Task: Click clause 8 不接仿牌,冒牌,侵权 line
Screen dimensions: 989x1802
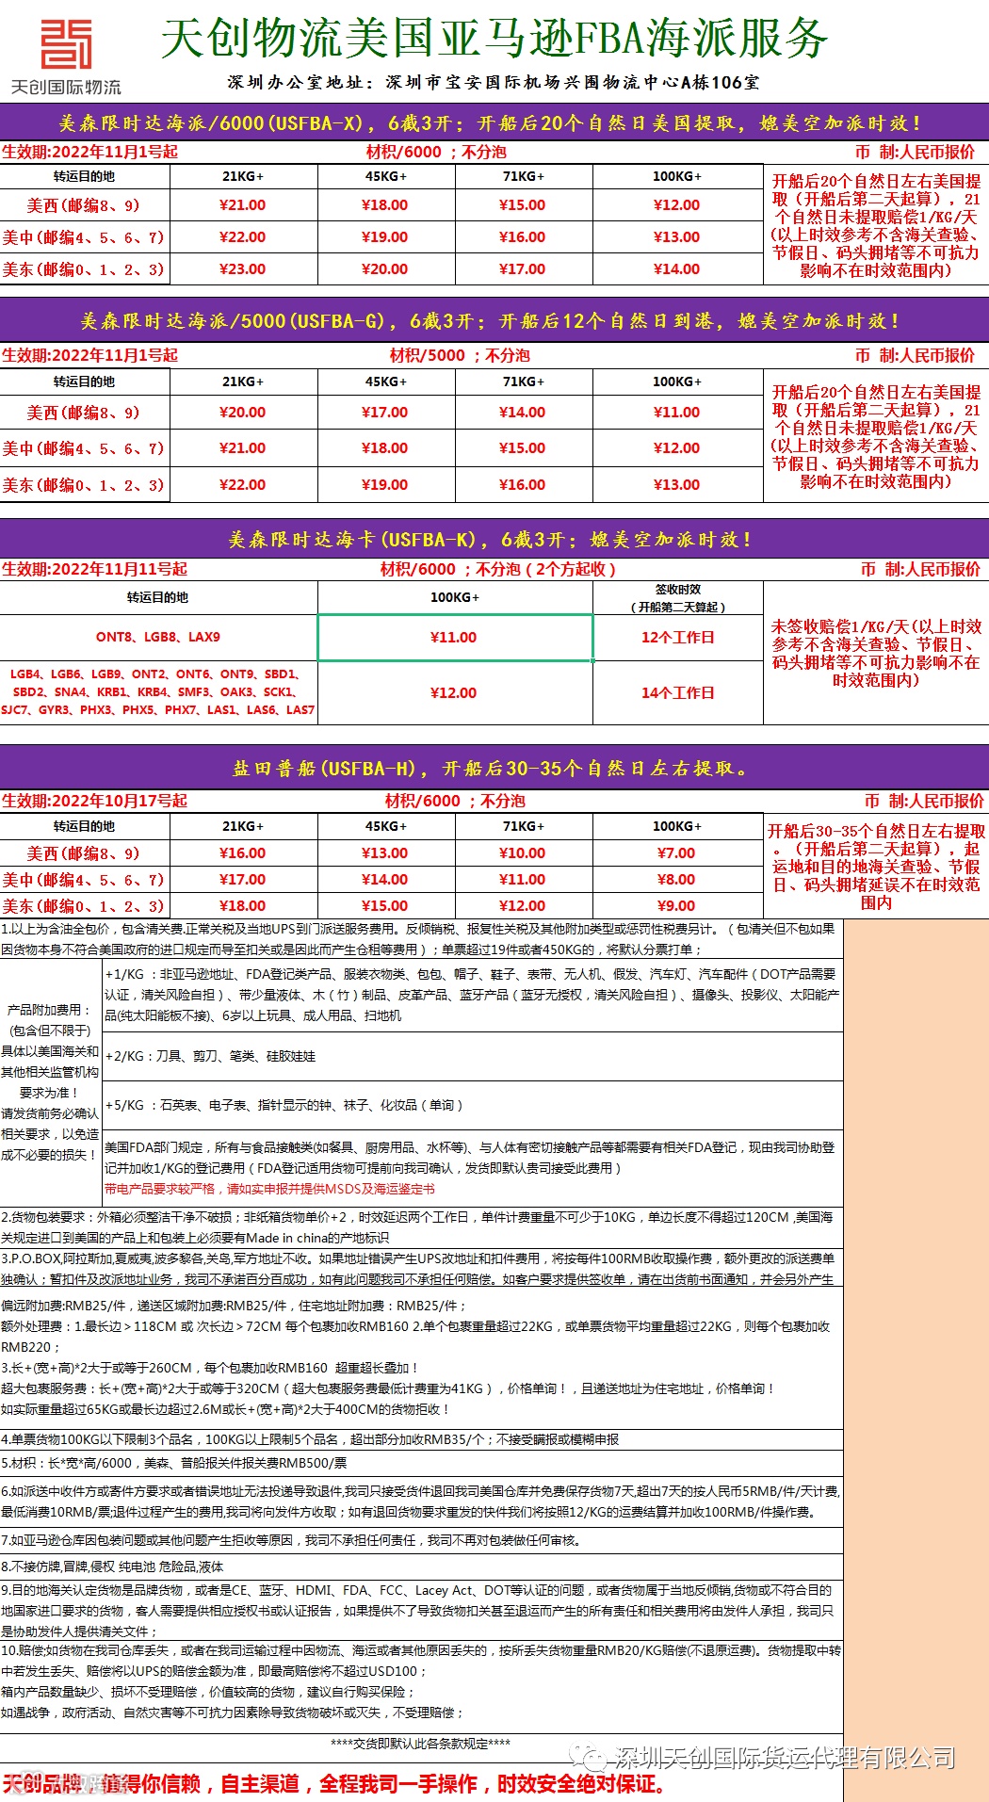Action: coord(112,1567)
